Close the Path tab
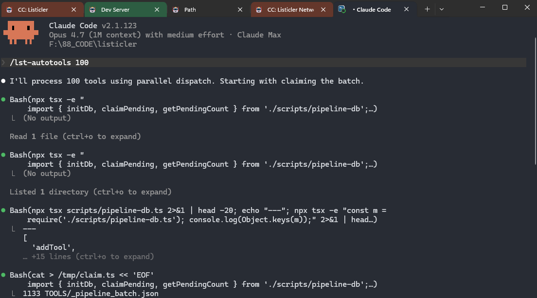Viewport: 537px width, 298px height. 240,10
